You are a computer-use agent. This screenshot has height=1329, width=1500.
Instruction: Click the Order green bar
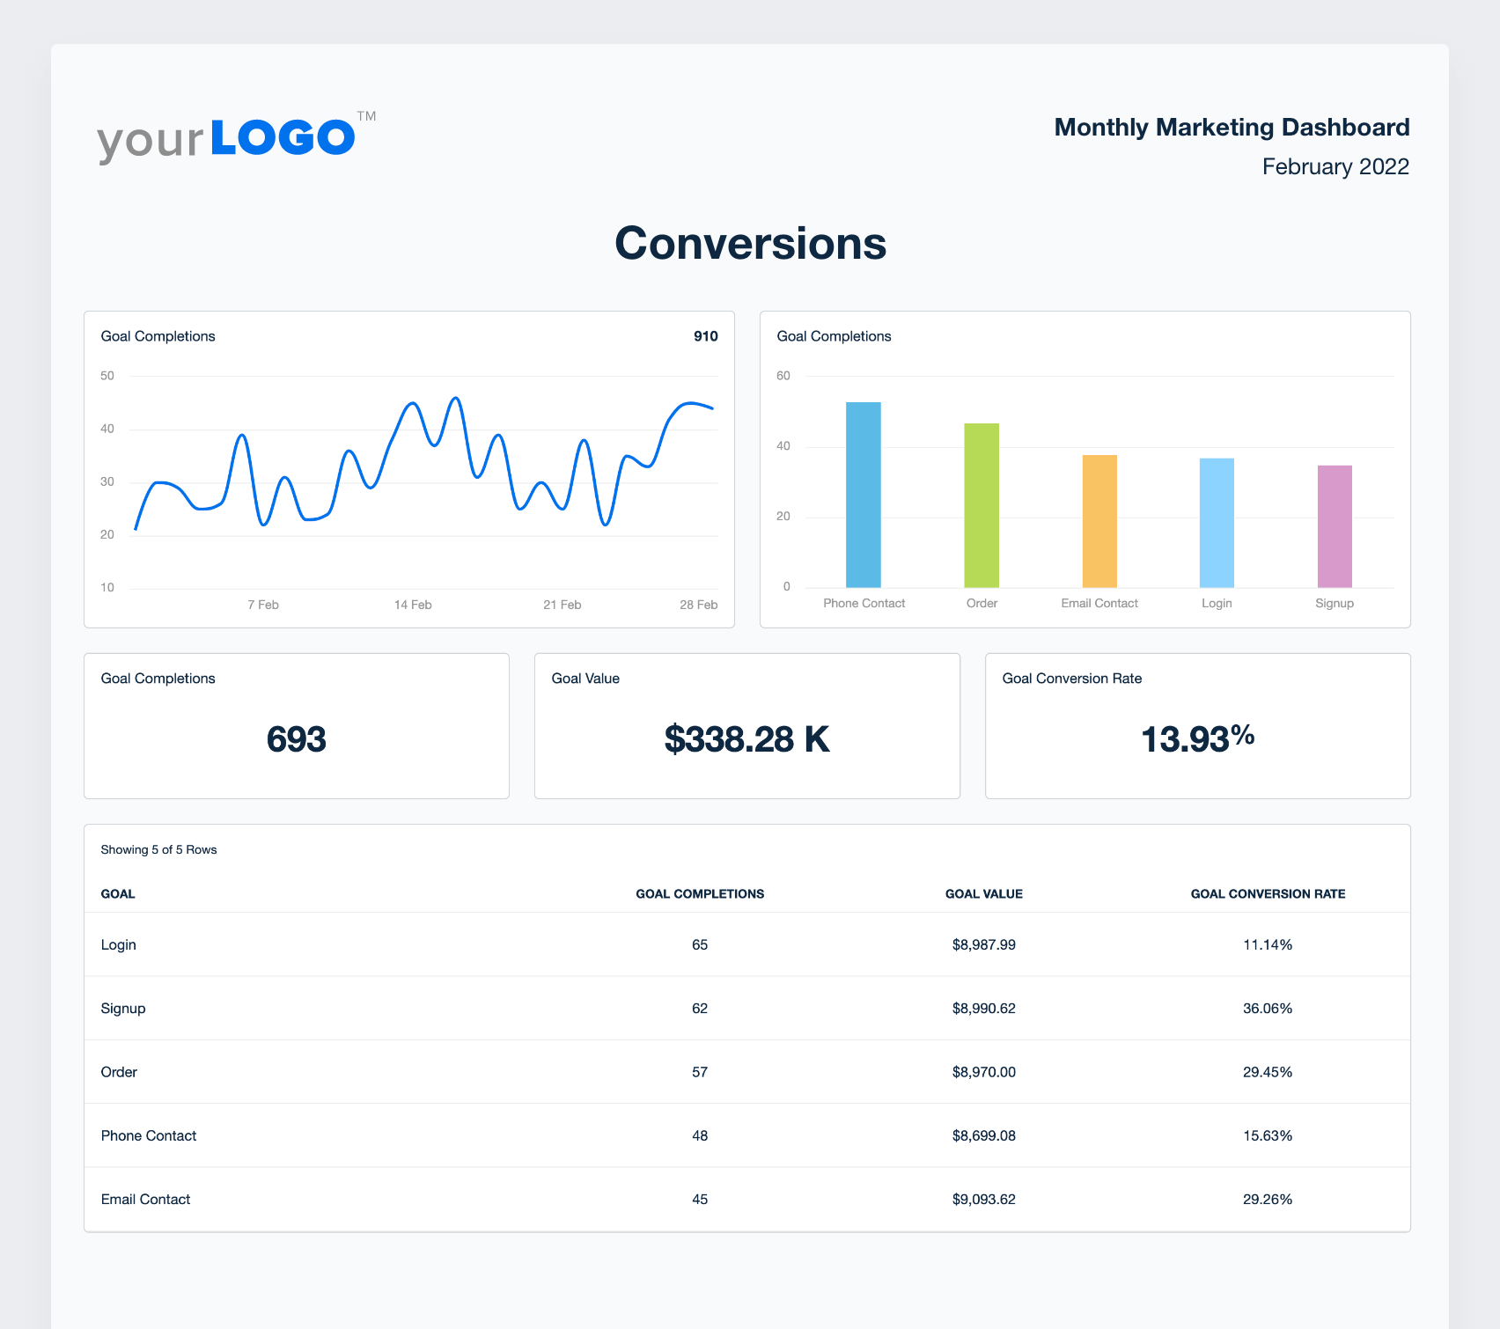point(982,505)
